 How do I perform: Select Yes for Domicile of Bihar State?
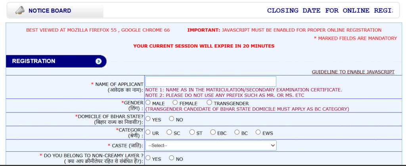[x=148, y=119]
